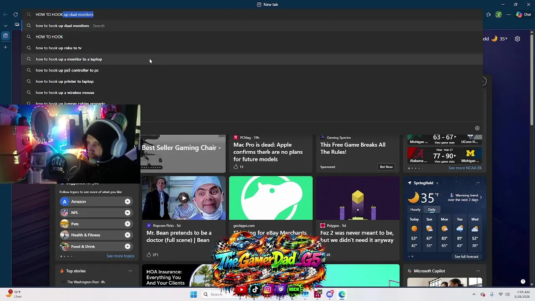Follow the Pets topic with plus button
The image size is (535, 301).
pyautogui.click(x=127, y=224)
